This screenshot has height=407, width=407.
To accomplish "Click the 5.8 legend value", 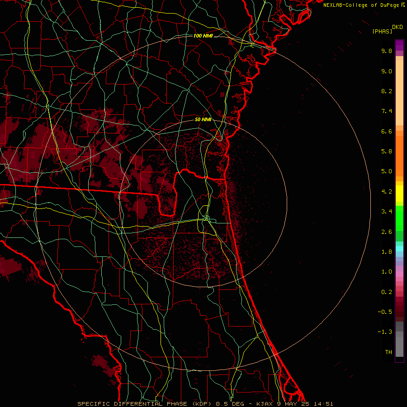I will pyautogui.click(x=387, y=151).
